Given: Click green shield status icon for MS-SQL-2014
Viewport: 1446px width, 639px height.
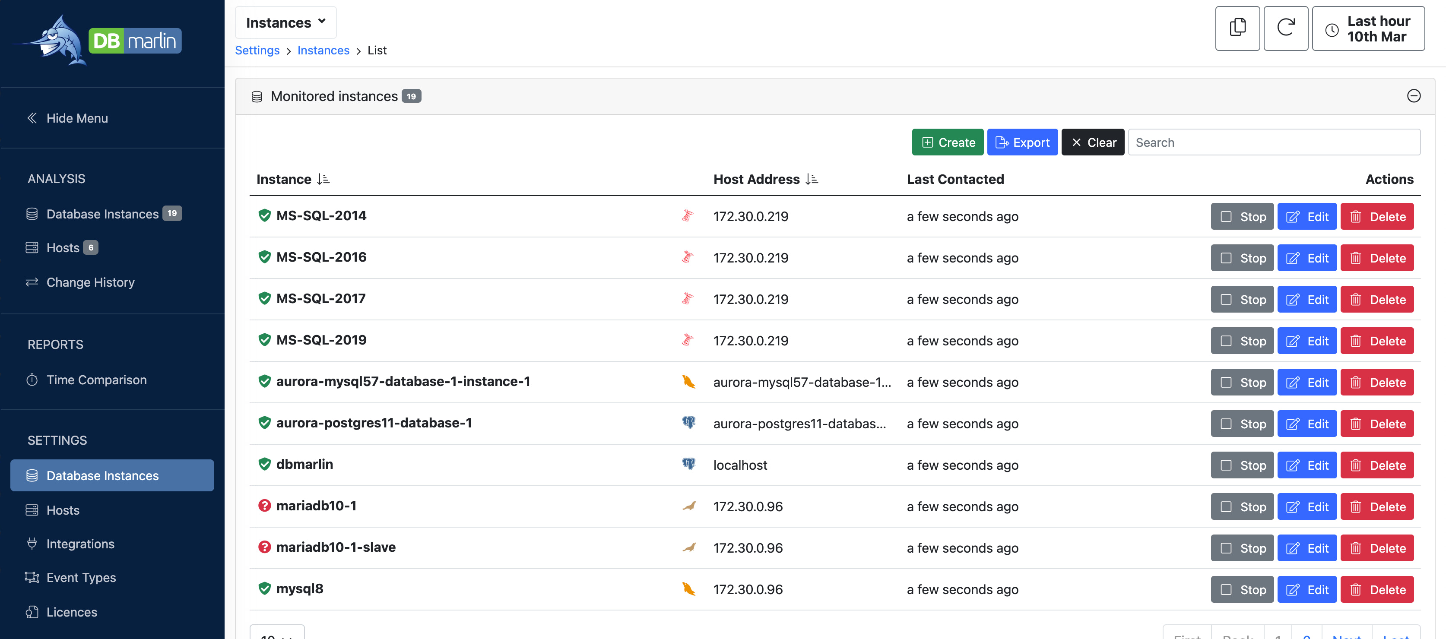Looking at the screenshot, I should click(264, 215).
